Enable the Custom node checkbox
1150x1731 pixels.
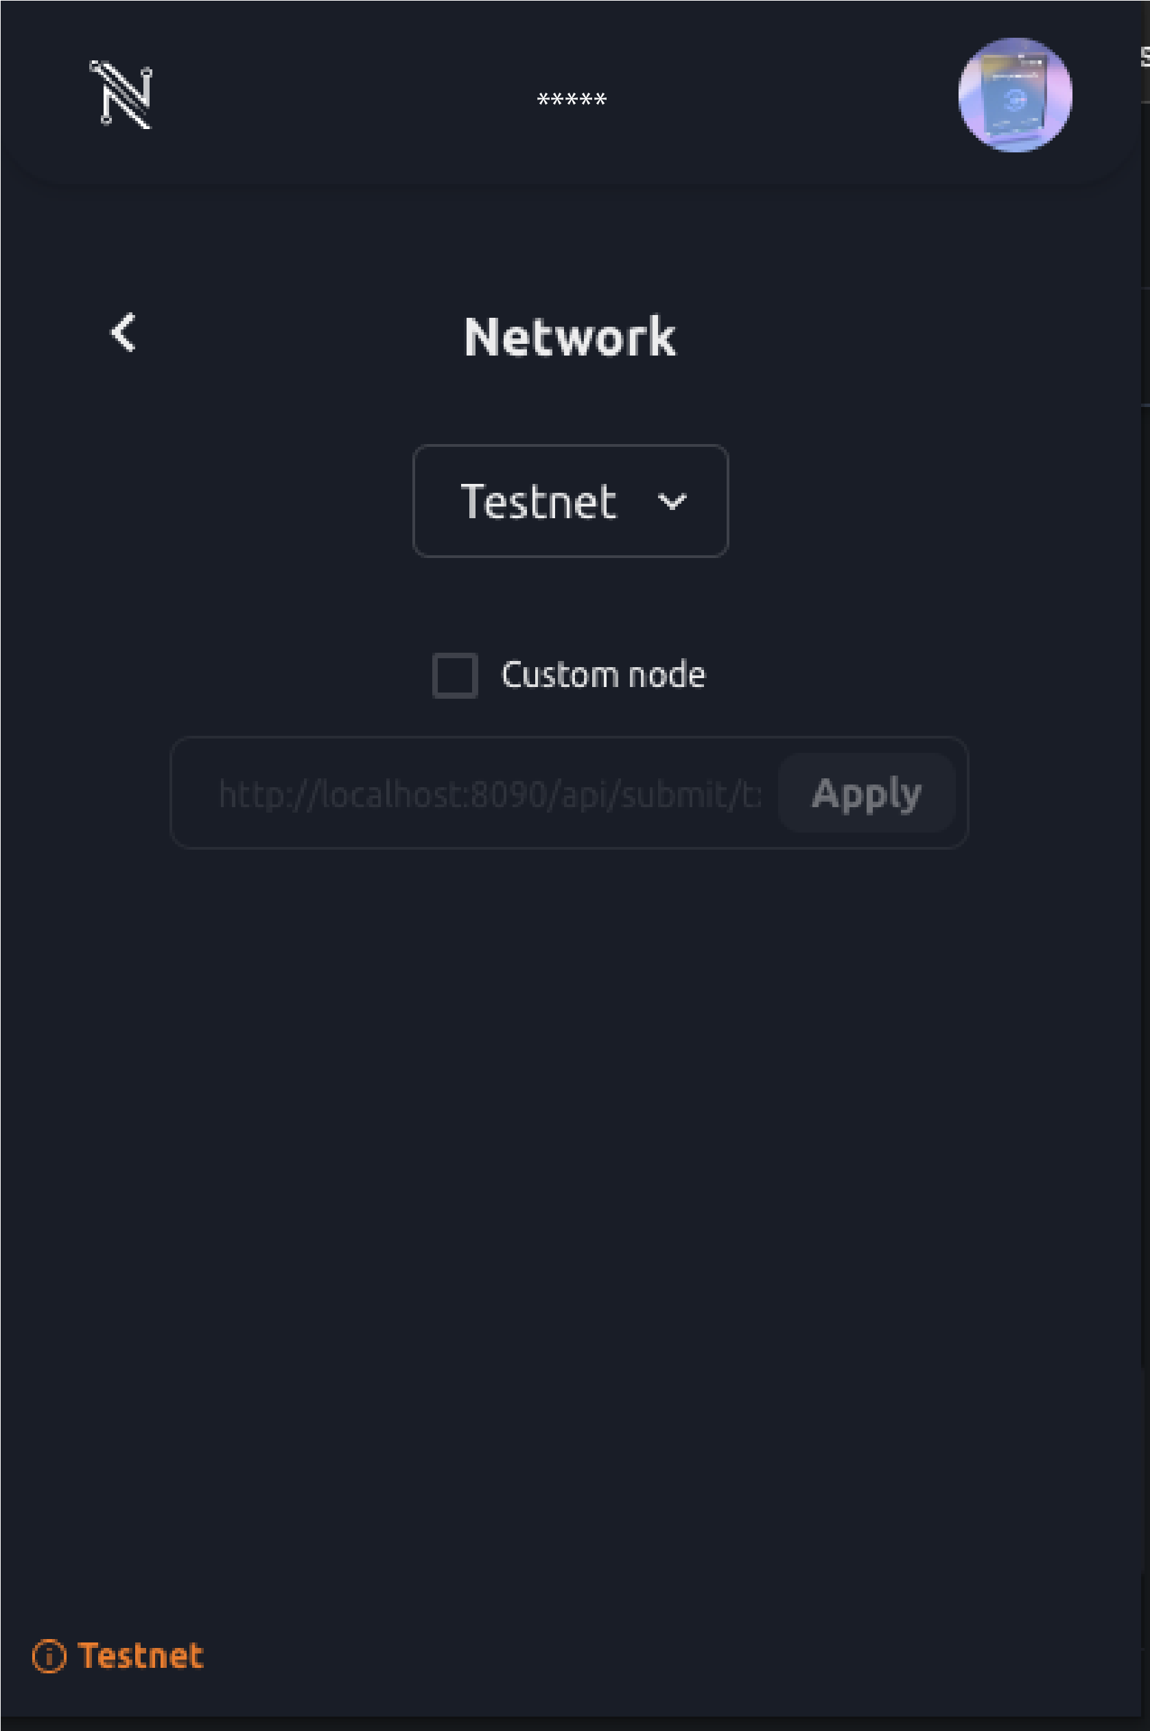[455, 675]
